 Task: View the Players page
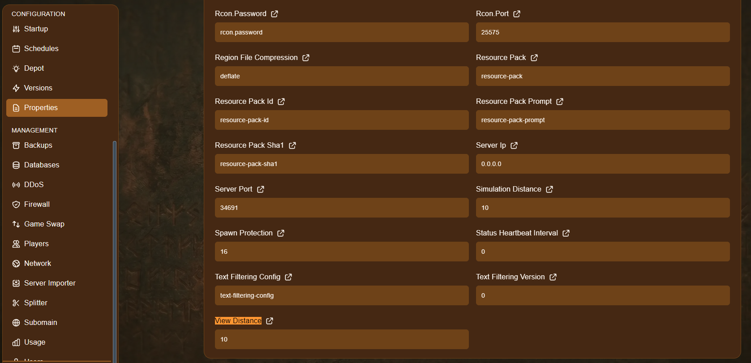57,244
